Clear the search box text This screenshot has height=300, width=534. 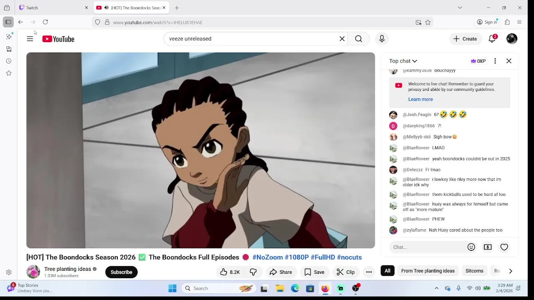342,39
